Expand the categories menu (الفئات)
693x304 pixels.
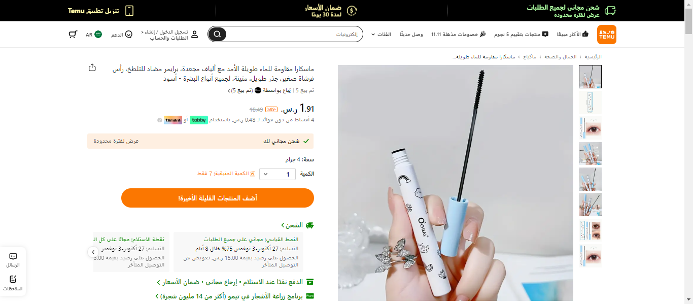pyautogui.click(x=381, y=35)
